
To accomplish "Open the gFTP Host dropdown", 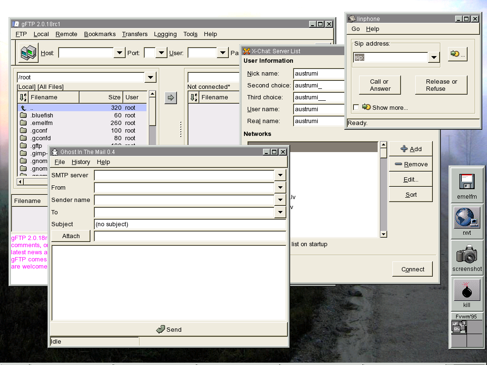I will click(x=119, y=53).
